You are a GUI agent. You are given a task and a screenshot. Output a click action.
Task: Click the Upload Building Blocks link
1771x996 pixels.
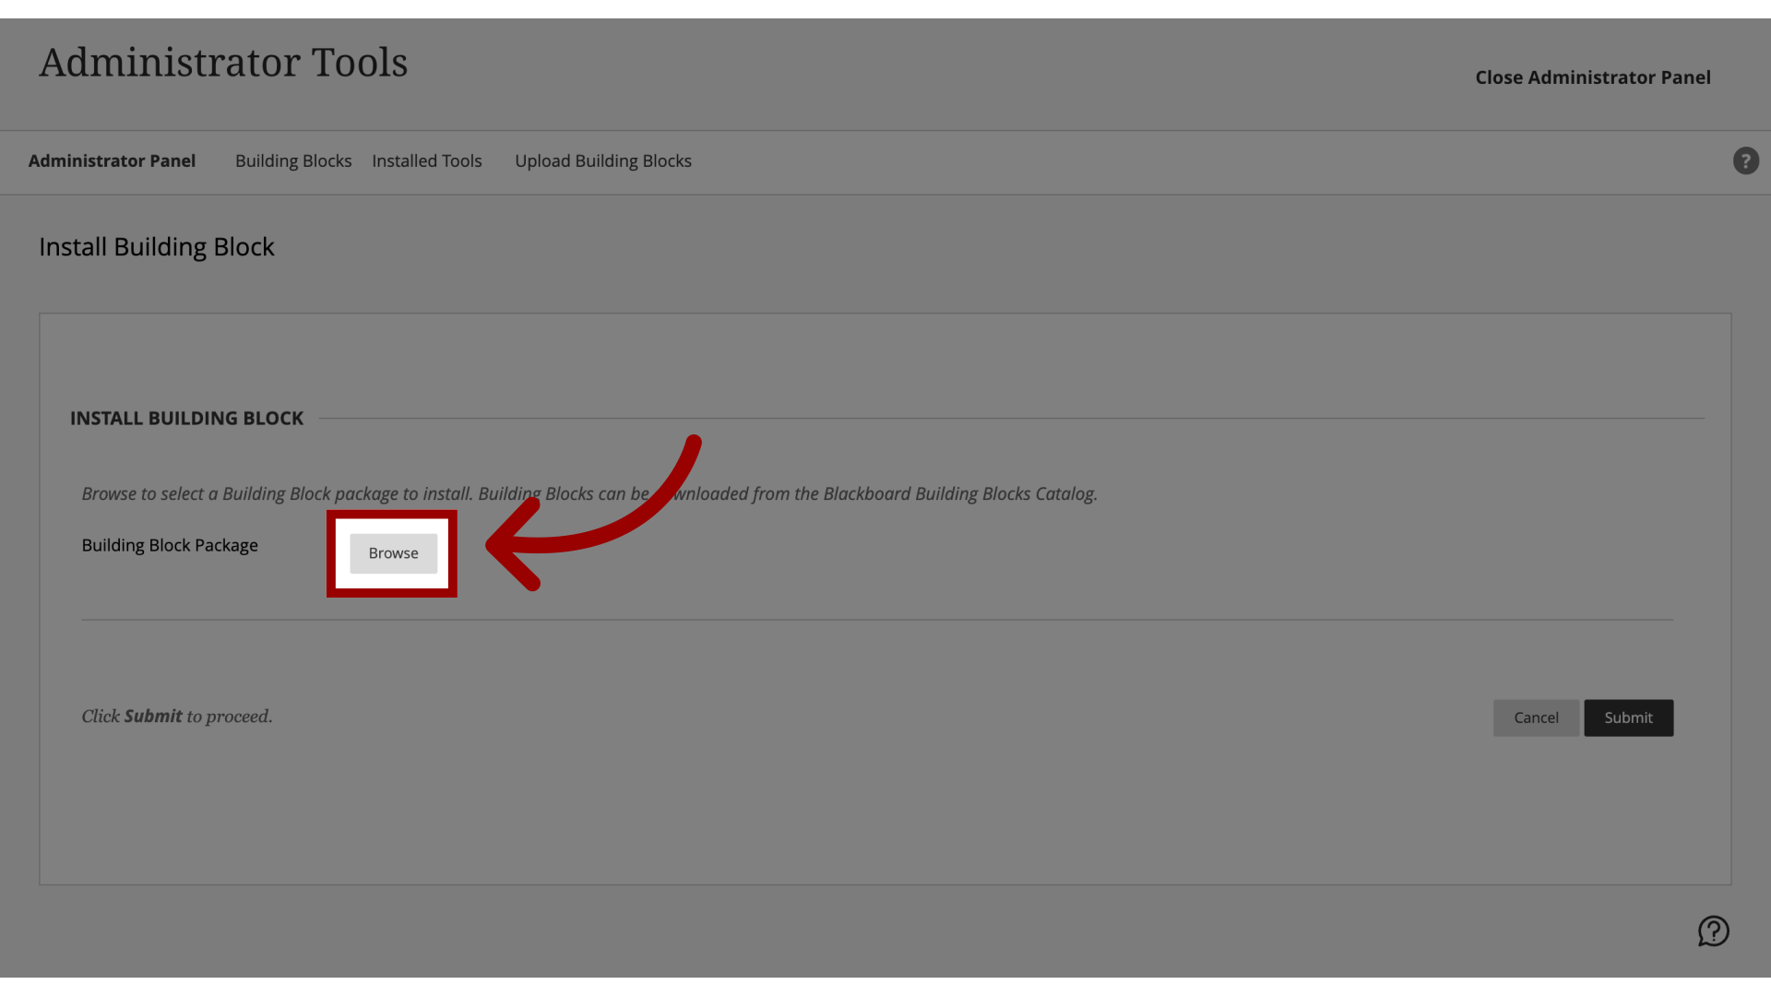point(603,160)
